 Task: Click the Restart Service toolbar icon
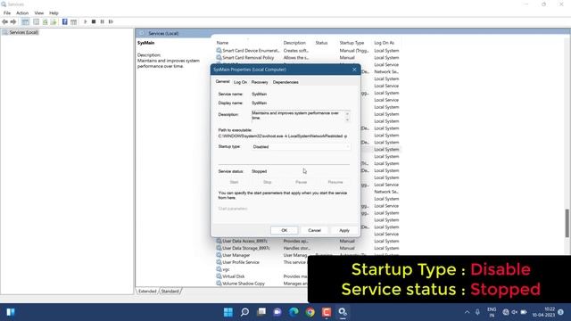[x=111, y=21]
